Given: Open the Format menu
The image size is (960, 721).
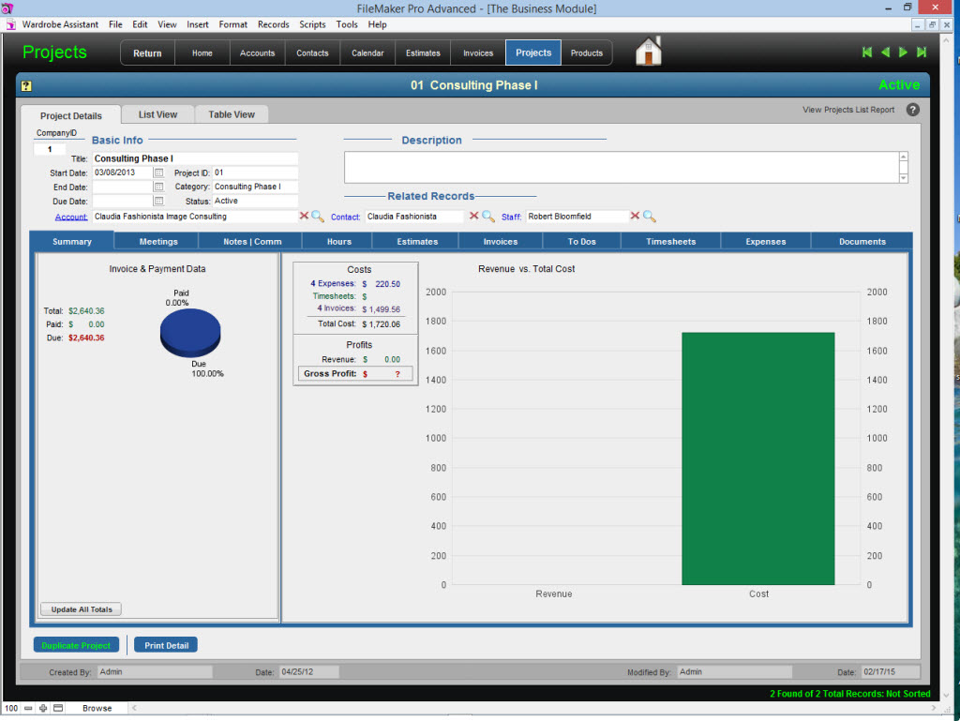Looking at the screenshot, I should click(232, 24).
